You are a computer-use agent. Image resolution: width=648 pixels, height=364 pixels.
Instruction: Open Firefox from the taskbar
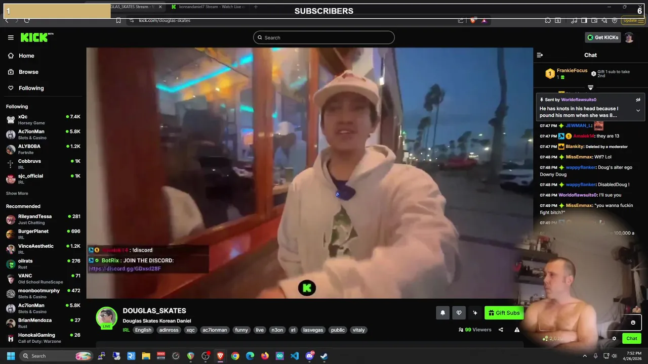pos(265,356)
